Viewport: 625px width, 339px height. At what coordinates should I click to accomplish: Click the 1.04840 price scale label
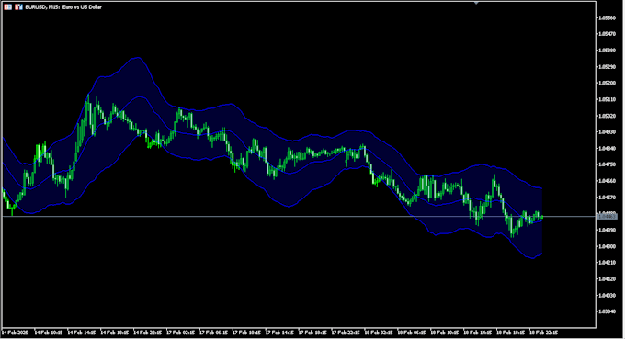tap(608, 148)
